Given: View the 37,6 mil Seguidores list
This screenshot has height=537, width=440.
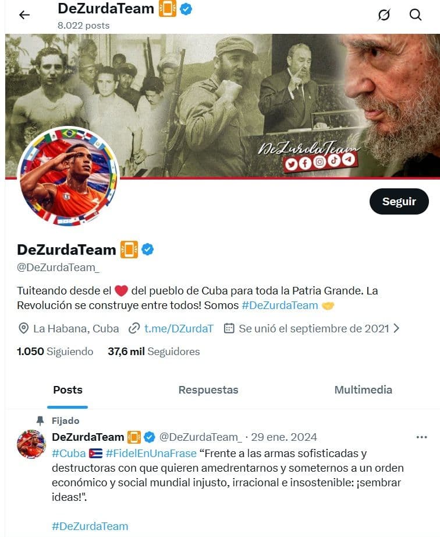Looking at the screenshot, I should coord(154,352).
